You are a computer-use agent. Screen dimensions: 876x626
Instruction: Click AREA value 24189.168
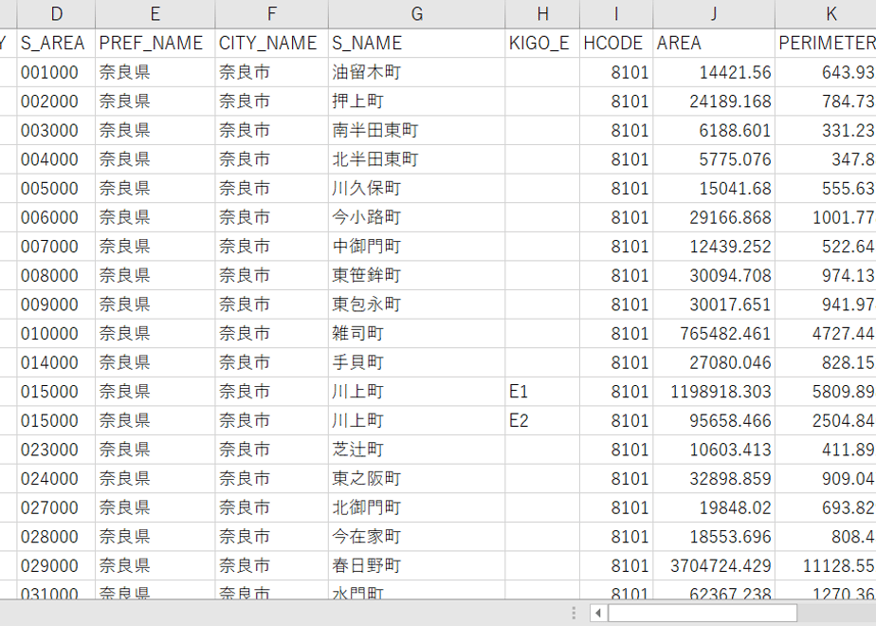(x=714, y=101)
